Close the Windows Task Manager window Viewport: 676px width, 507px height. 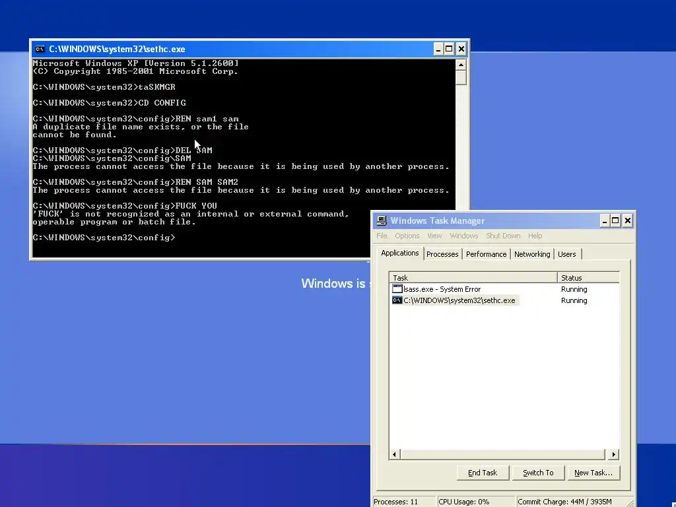tap(628, 220)
